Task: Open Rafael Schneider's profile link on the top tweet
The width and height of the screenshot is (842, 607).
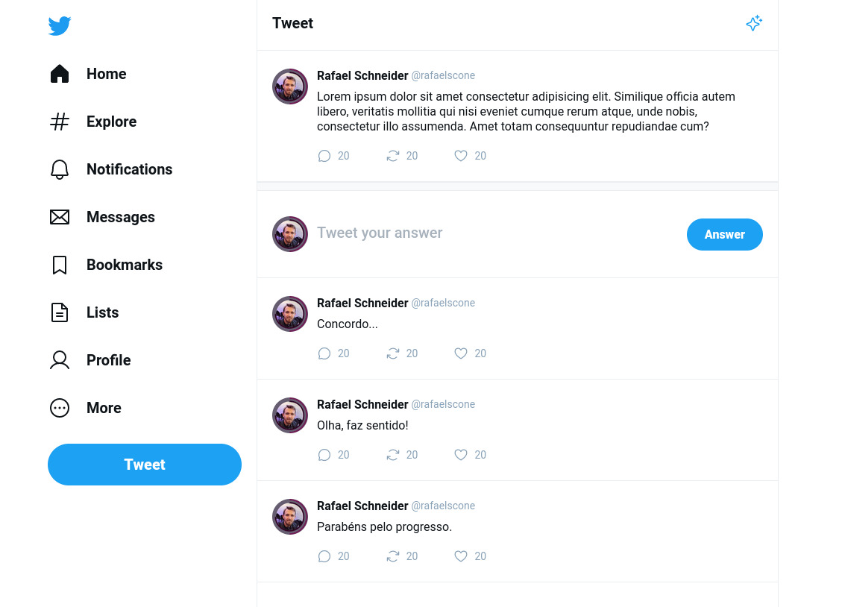Action: [362, 75]
